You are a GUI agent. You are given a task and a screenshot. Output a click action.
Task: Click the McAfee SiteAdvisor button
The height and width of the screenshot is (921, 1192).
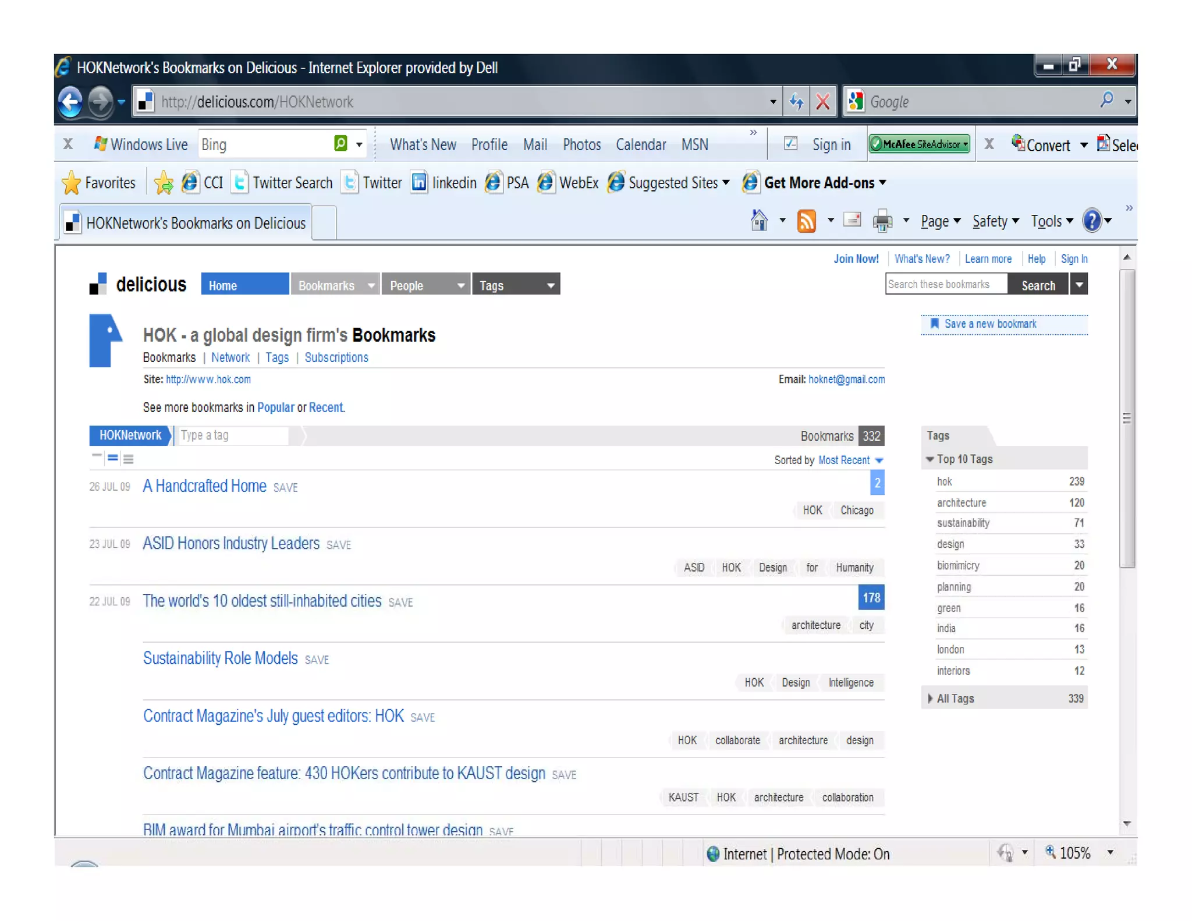(918, 144)
